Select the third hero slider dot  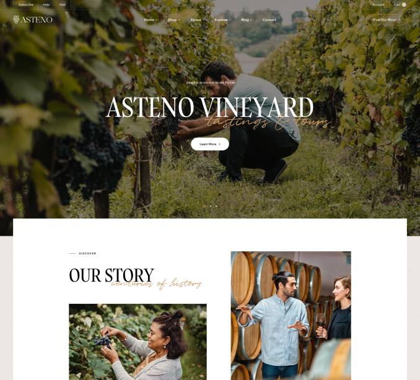(216, 206)
